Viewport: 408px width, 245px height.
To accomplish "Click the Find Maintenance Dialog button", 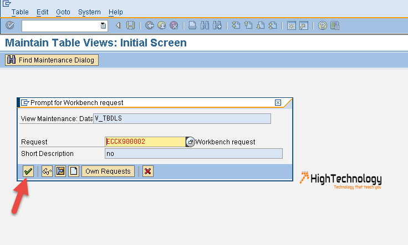I will (x=52, y=60).
